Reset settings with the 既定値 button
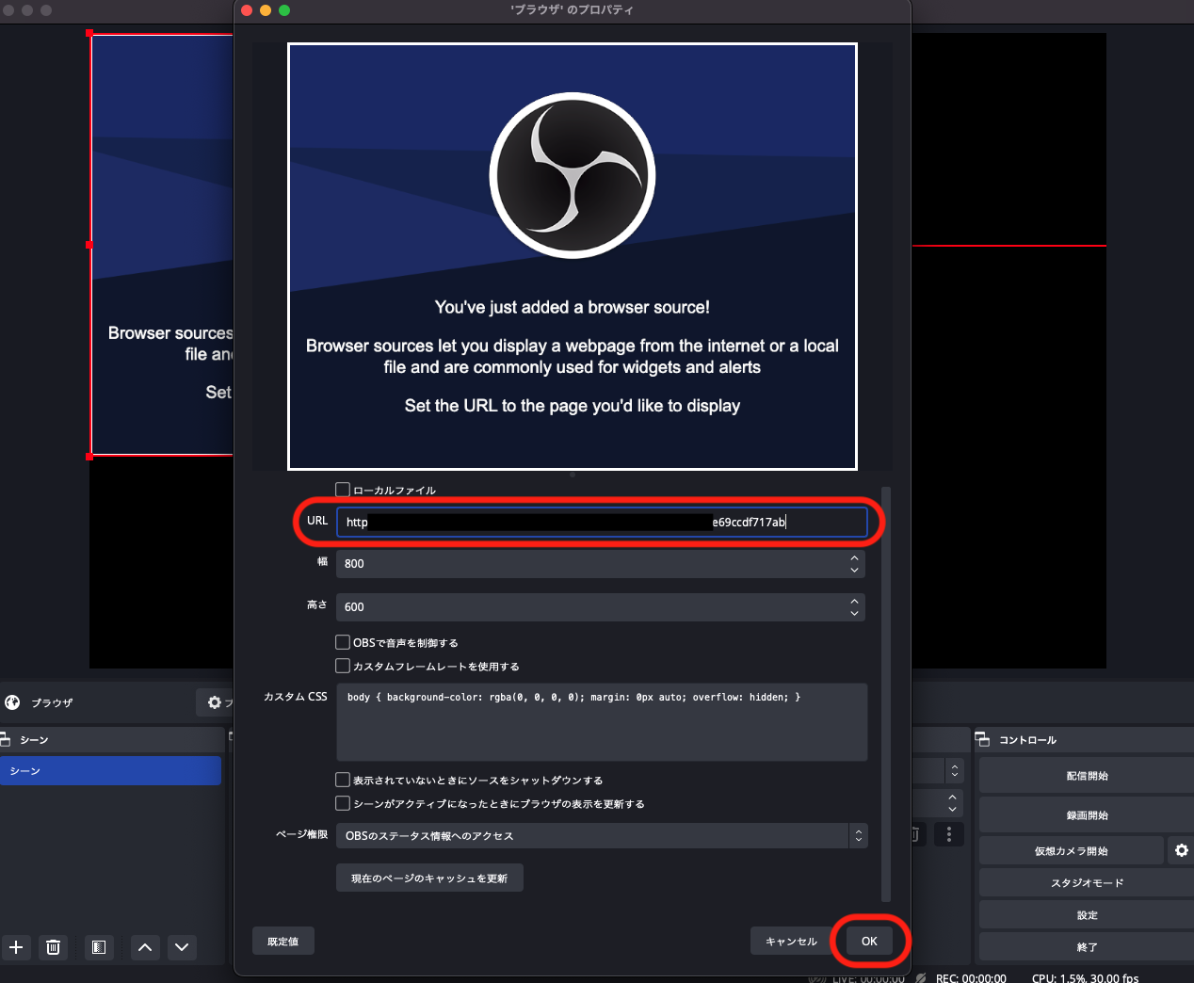Viewport: 1194px width, 983px height. 282,941
